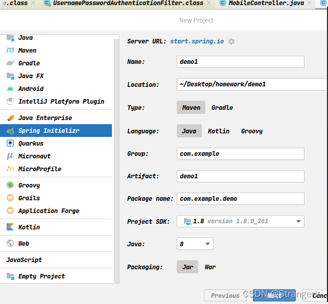Click the Groovy green G icon
Viewport: 328px width, 304px height.
[10, 185]
